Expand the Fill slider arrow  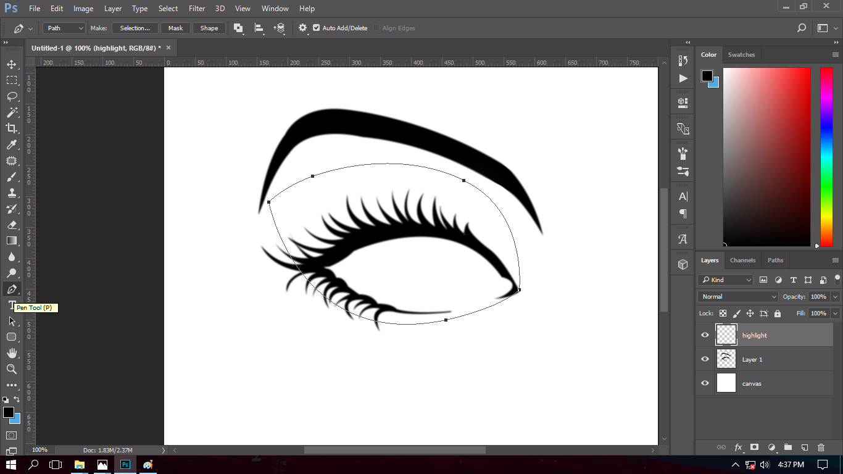tap(835, 314)
